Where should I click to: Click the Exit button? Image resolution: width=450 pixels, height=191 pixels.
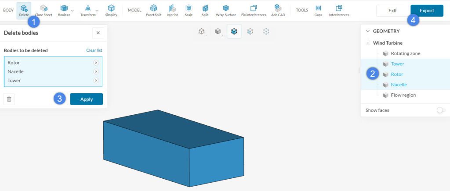[392, 11]
